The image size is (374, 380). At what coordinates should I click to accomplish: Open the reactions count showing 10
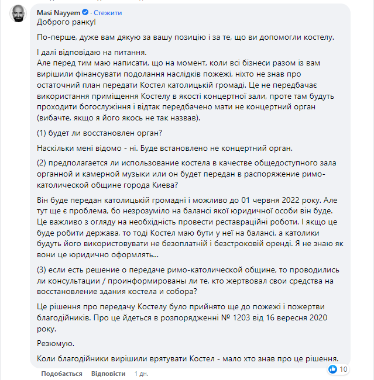(x=344, y=369)
